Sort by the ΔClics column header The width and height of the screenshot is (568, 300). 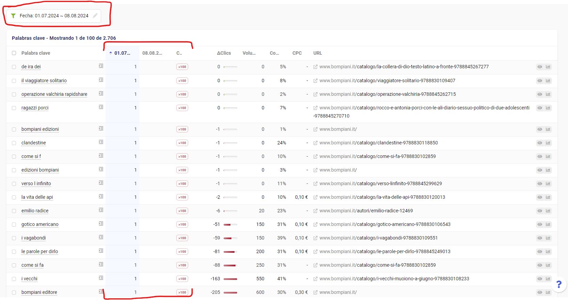[x=224, y=53]
